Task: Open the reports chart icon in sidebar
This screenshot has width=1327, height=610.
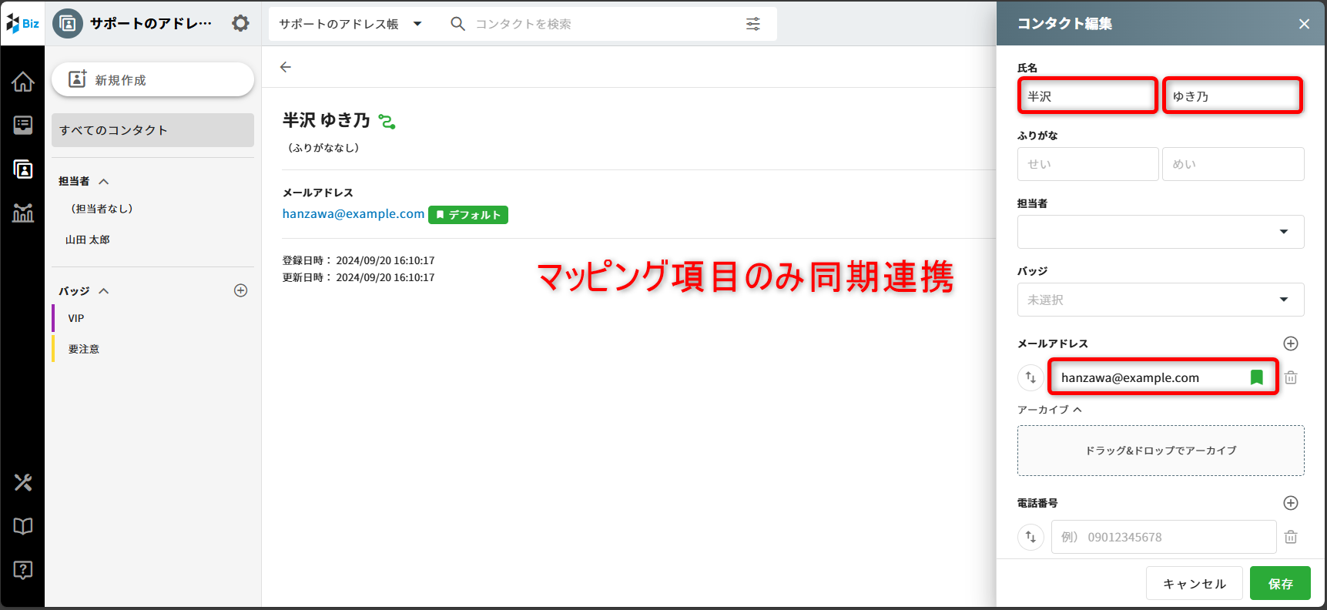Action: click(23, 213)
